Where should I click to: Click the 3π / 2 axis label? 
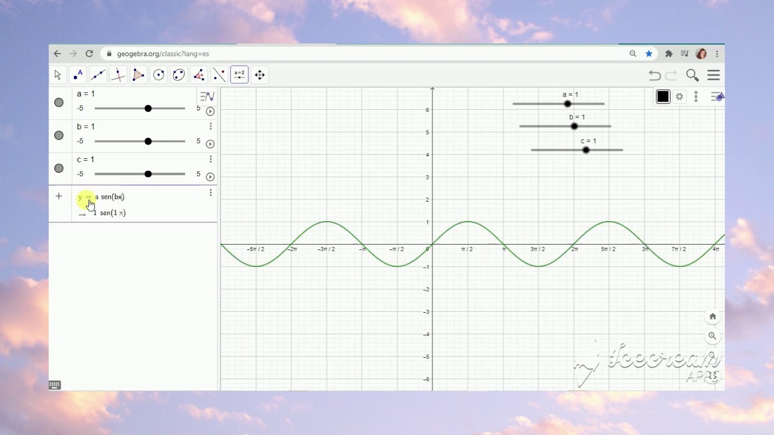point(538,249)
